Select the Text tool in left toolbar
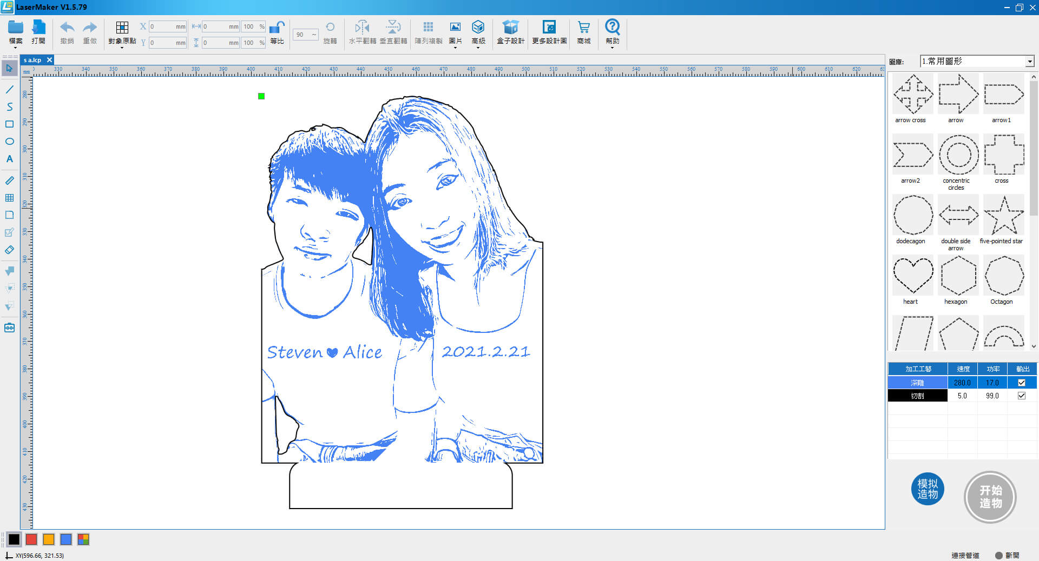 point(9,159)
